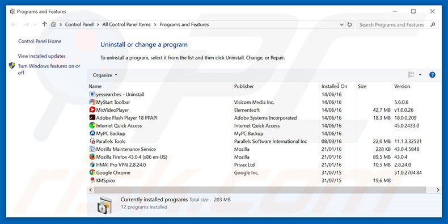Open View installed updates link
The height and width of the screenshot is (224, 448).
(x=42, y=56)
